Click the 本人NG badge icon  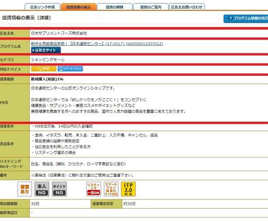point(42,189)
